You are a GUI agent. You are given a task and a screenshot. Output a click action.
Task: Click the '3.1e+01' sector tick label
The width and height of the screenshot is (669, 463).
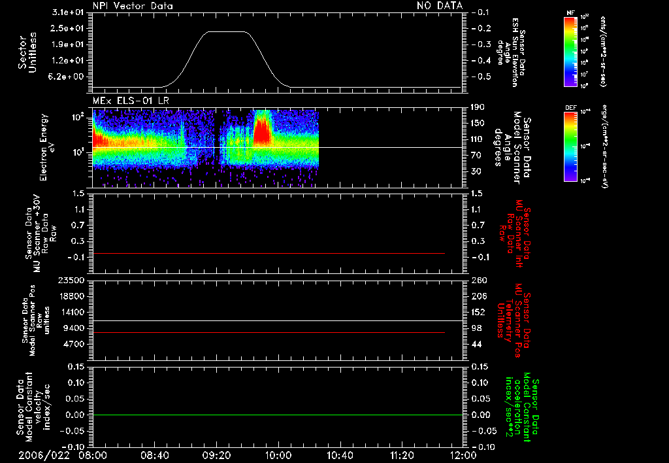point(68,12)
